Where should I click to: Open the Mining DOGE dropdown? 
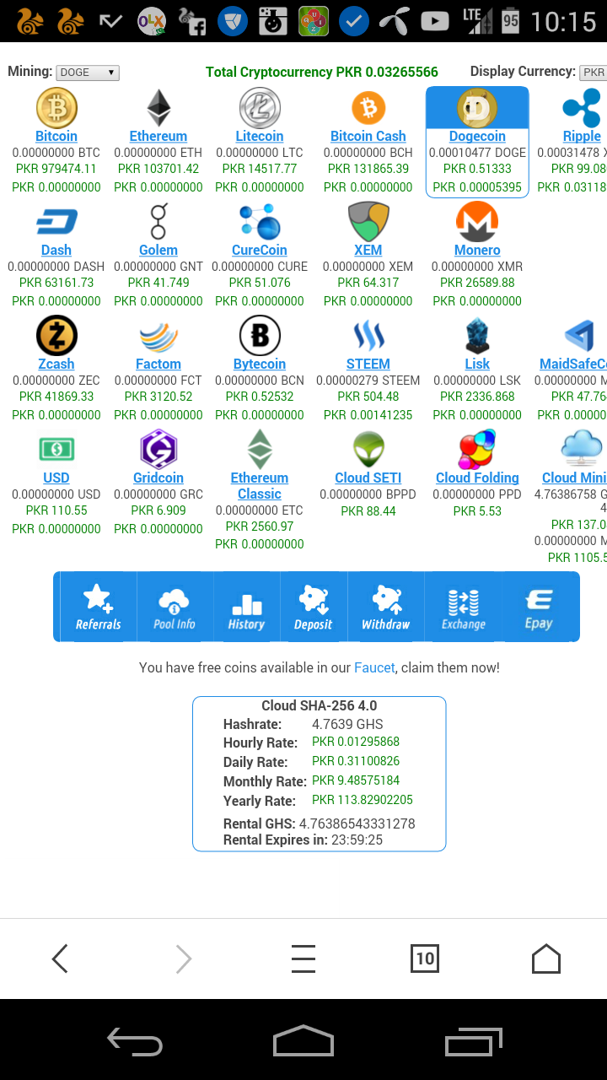click(x=89, y=73)
